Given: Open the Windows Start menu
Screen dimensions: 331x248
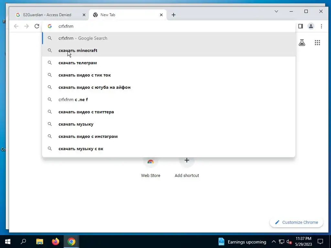Looking at the screenshot, I should click(8, 242).
